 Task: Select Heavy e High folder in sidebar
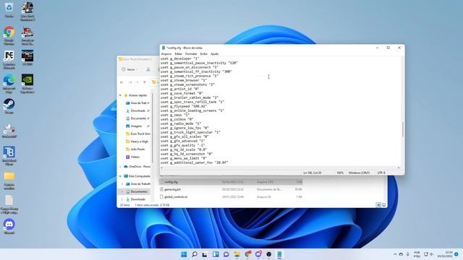[x=137, y=142]
